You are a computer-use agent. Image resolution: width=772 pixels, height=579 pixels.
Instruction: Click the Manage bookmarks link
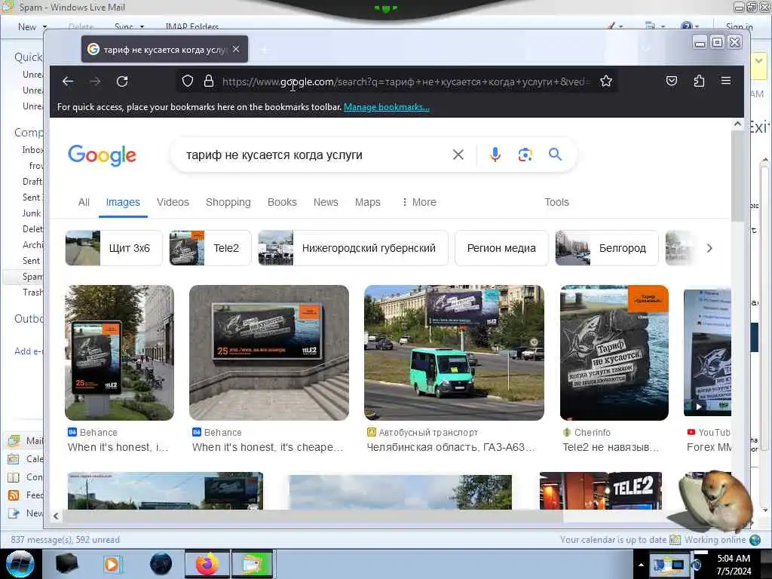click(x=387, y=107)
